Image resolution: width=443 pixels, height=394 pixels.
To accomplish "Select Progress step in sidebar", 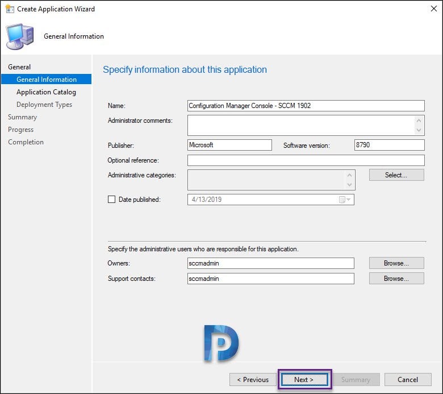I will point(20,130).
